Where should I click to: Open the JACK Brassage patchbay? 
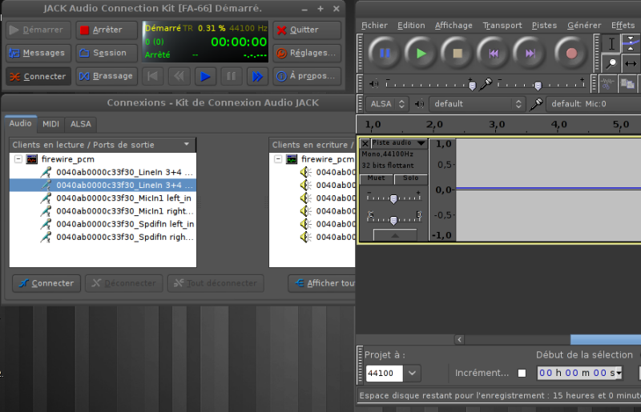(107, 76)
